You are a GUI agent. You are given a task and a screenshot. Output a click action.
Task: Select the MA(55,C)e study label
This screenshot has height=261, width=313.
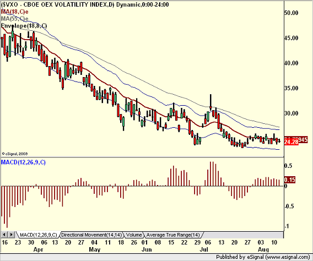(14, 19)
